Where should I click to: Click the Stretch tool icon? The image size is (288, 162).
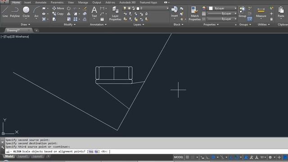pos(54,19)
